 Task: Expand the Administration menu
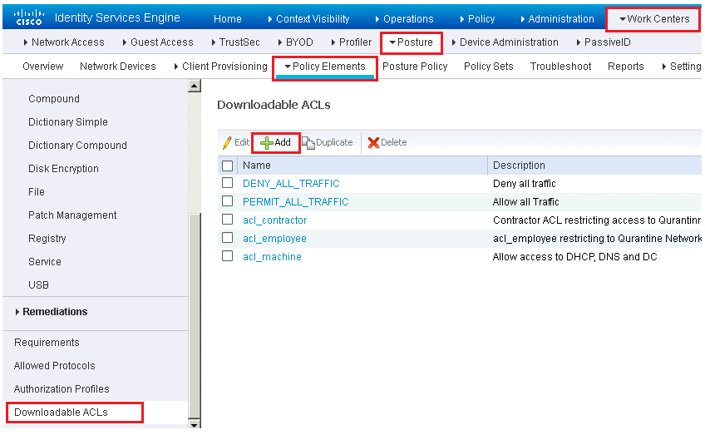[557, 19]
